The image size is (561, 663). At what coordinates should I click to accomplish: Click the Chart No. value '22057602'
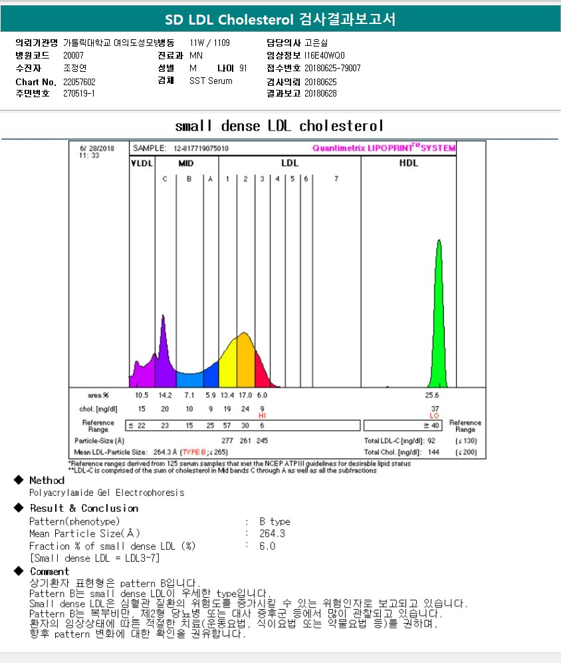click(x=79, y=82)
